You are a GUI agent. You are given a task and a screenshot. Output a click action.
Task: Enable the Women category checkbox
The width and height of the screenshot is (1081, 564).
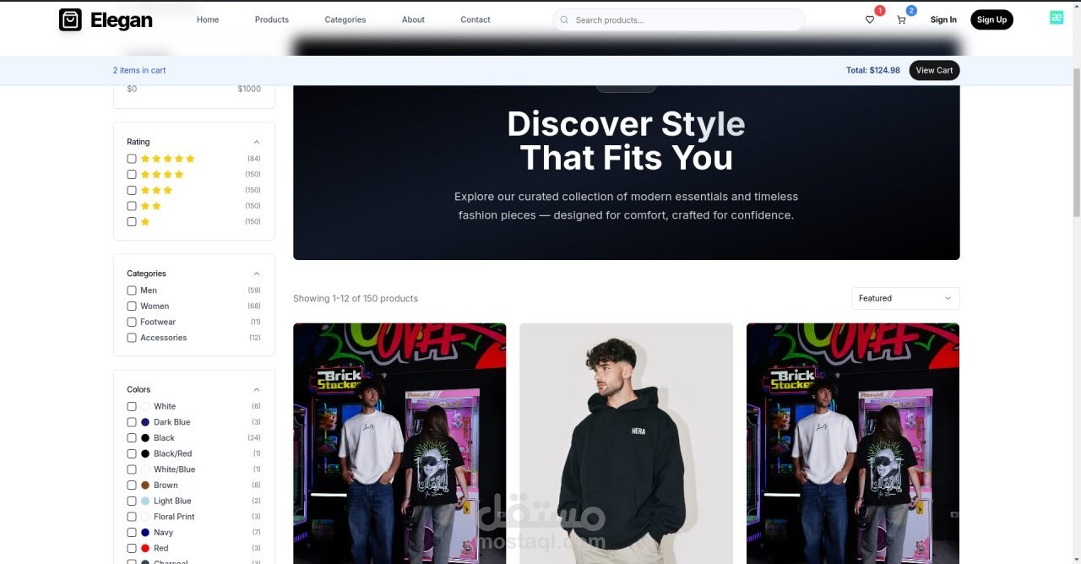click(x=132, y=306)
